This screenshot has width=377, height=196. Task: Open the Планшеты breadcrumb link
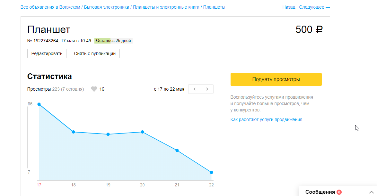point(214,7)
